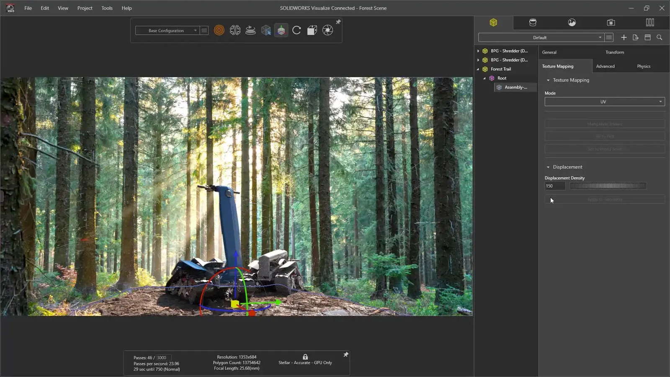Click the brain-shaped AI denoiser icon
The width and height of the screenshot is (670, 377).
(x=235, y=30)
